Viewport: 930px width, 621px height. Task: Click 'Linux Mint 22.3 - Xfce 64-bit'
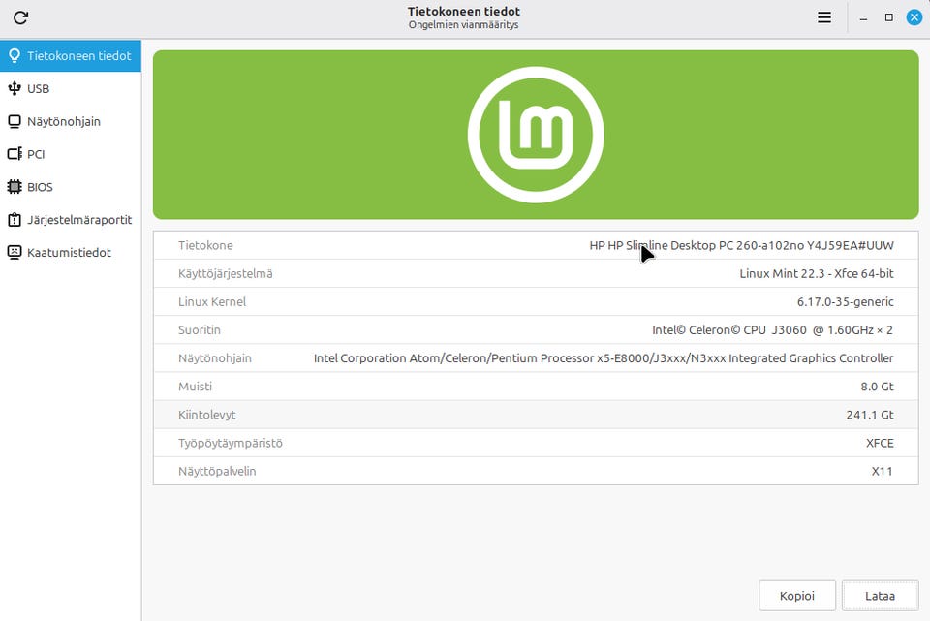point(816,273)
